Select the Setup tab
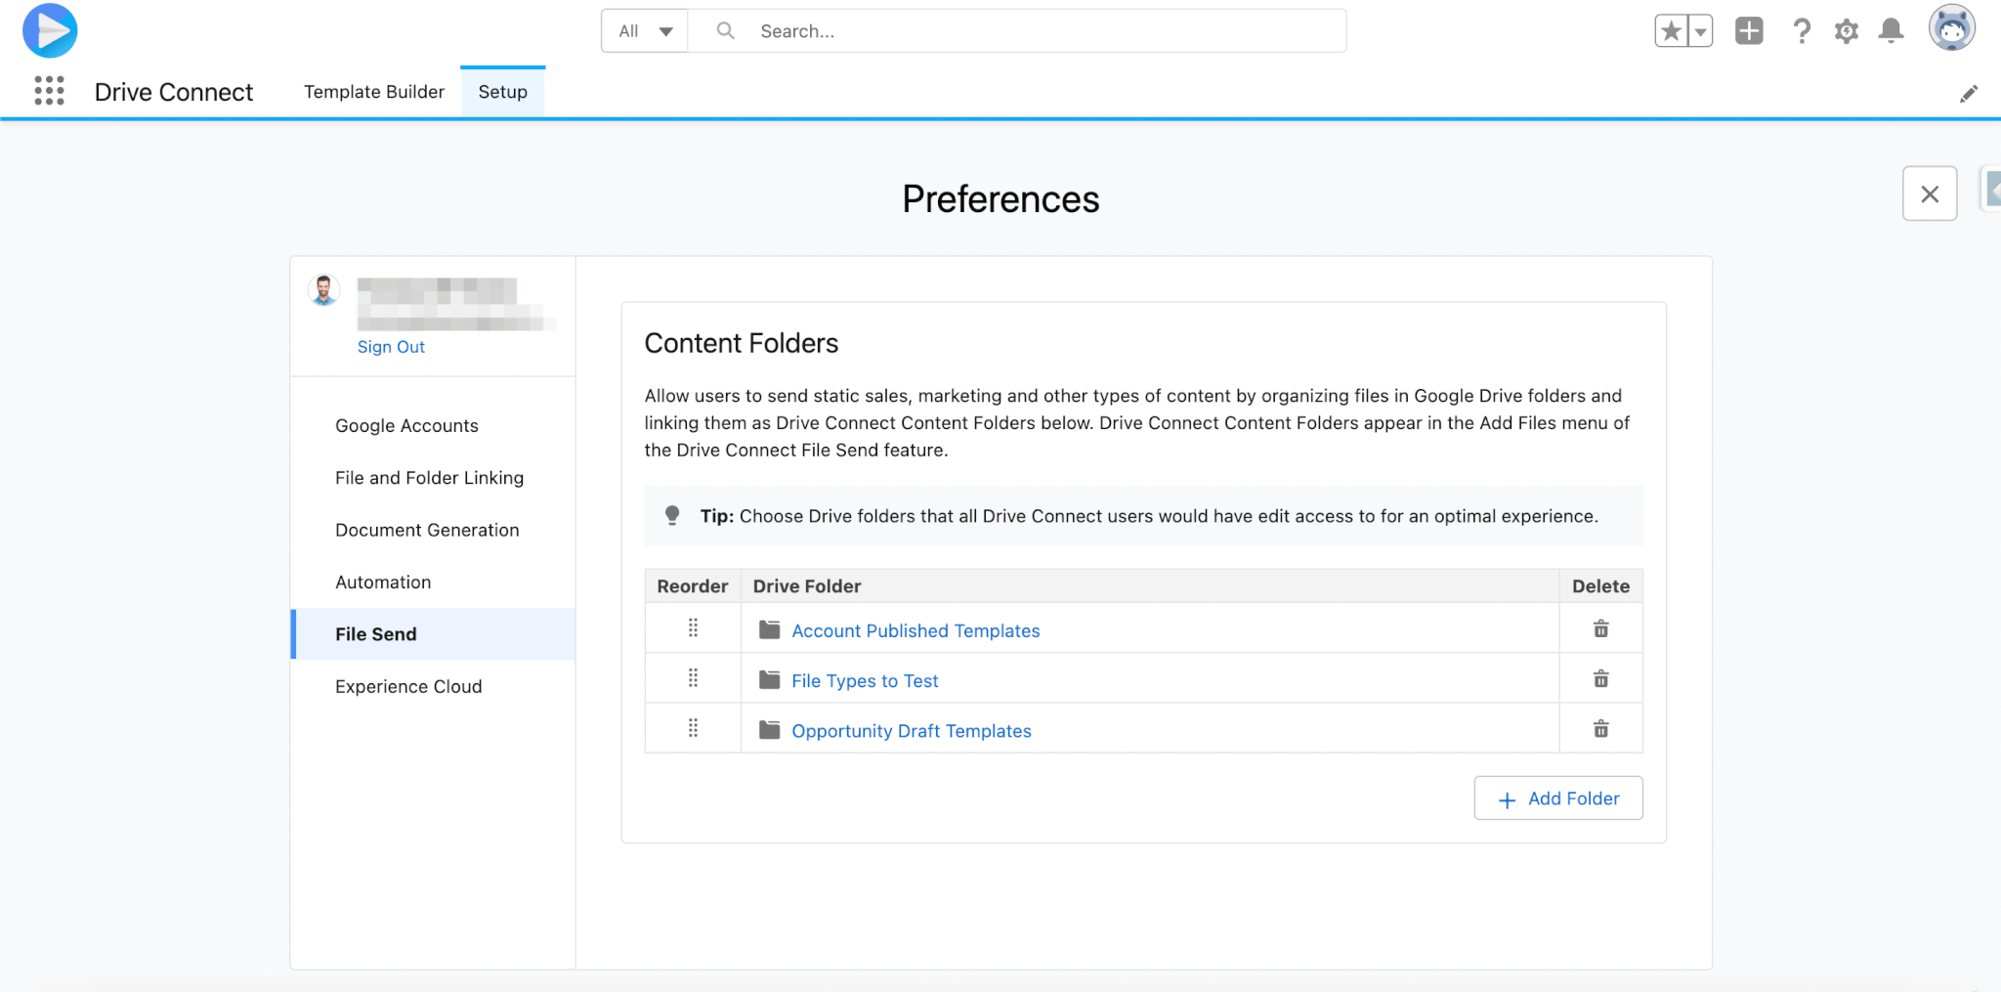The image size is (2001, 992). [502, 92]
